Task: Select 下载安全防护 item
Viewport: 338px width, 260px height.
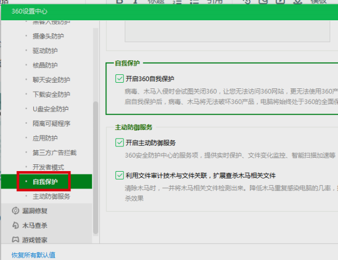Action: click(51, 95)
